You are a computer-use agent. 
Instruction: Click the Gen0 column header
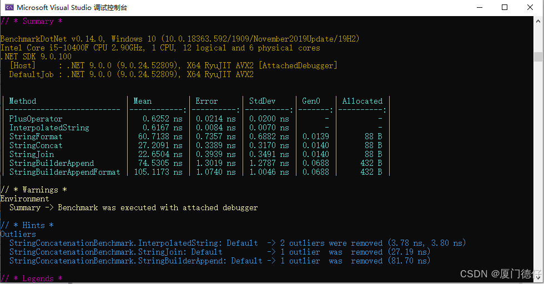[311, 101]
